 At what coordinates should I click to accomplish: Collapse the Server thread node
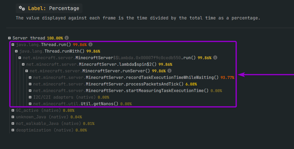[9, 38]
